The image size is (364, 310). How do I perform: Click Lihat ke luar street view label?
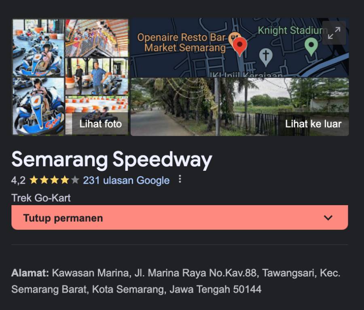[313, 124]
